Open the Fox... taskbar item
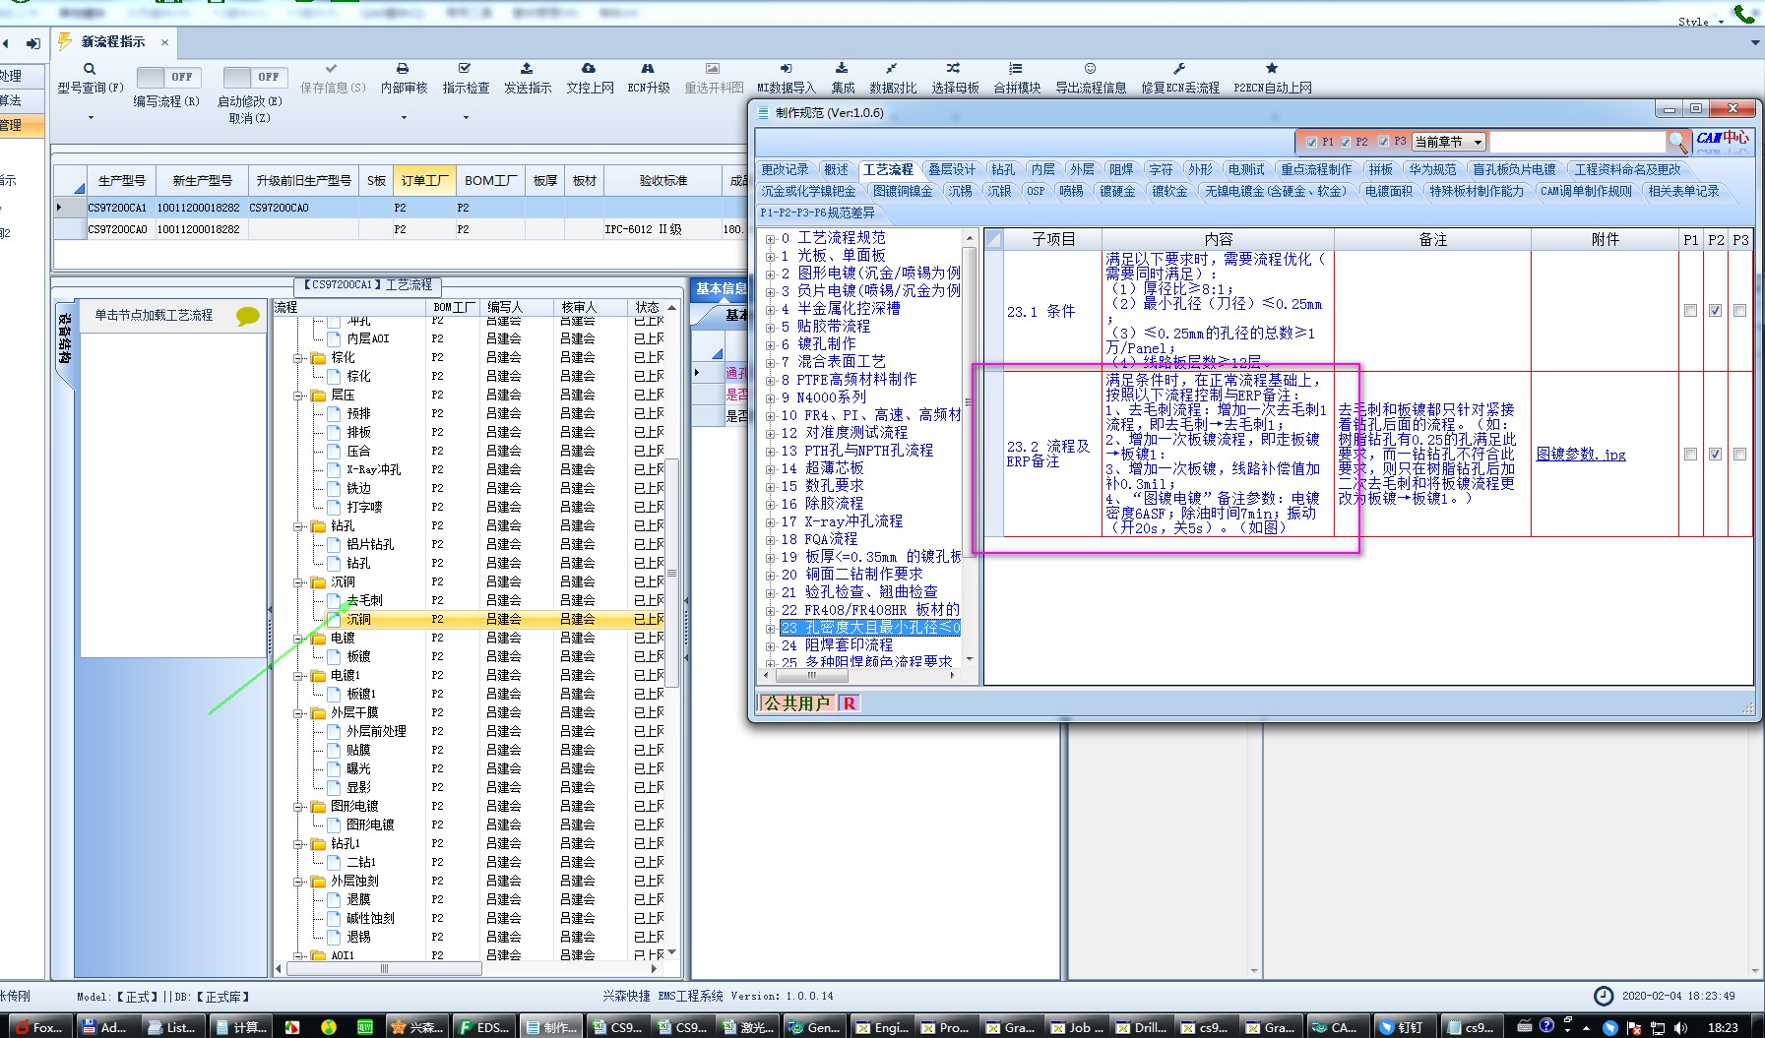Image resolution: width=1765 pixels, height=1038 pixels. point(39,1027)
